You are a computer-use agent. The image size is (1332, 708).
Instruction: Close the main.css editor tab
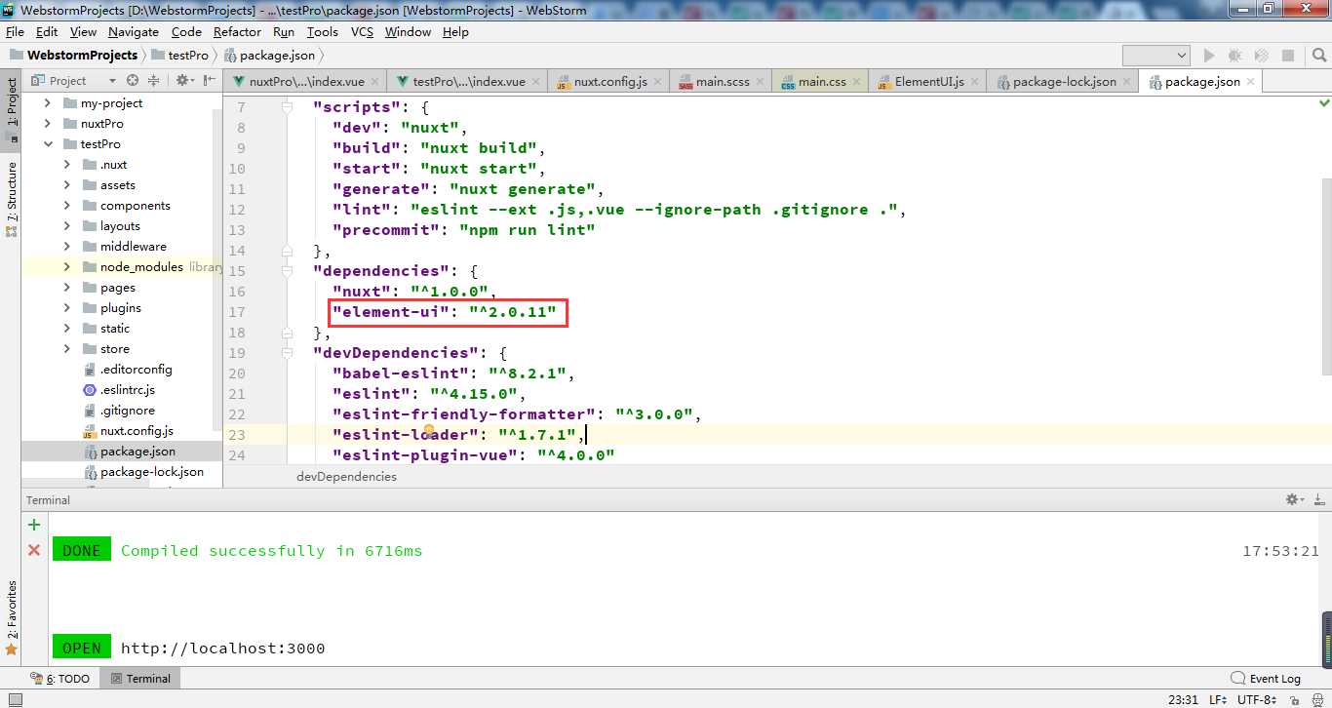click(857, 82)
